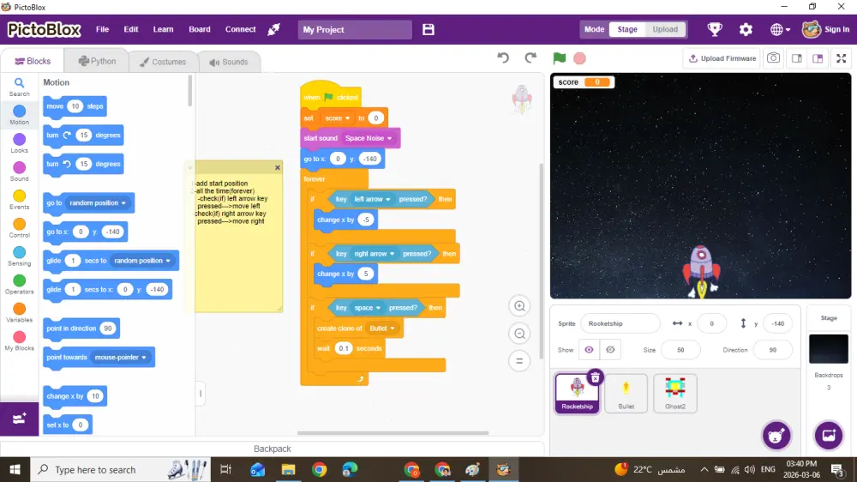Viewport: 857px width, 482px height.
Task: Open the Add Extension button
Action: [19, 419]
